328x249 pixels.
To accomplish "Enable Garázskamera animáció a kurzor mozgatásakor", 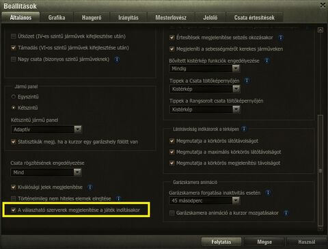I will 172,213.
